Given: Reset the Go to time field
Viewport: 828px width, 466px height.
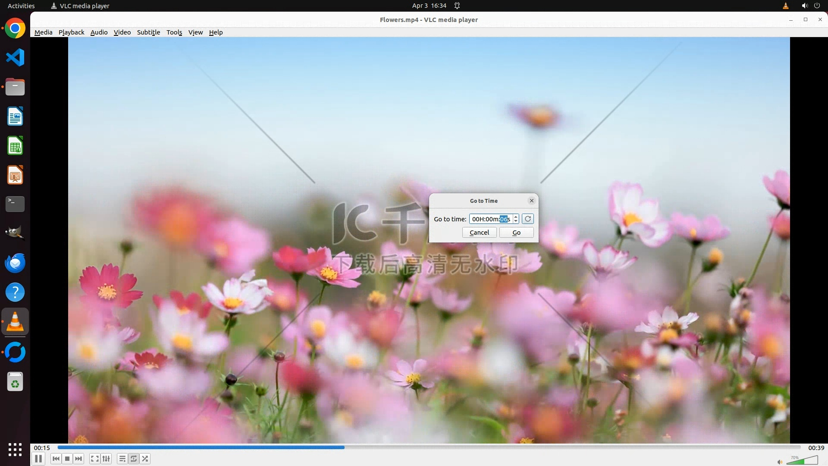Looking at the screenshot, I should [528, 219].
